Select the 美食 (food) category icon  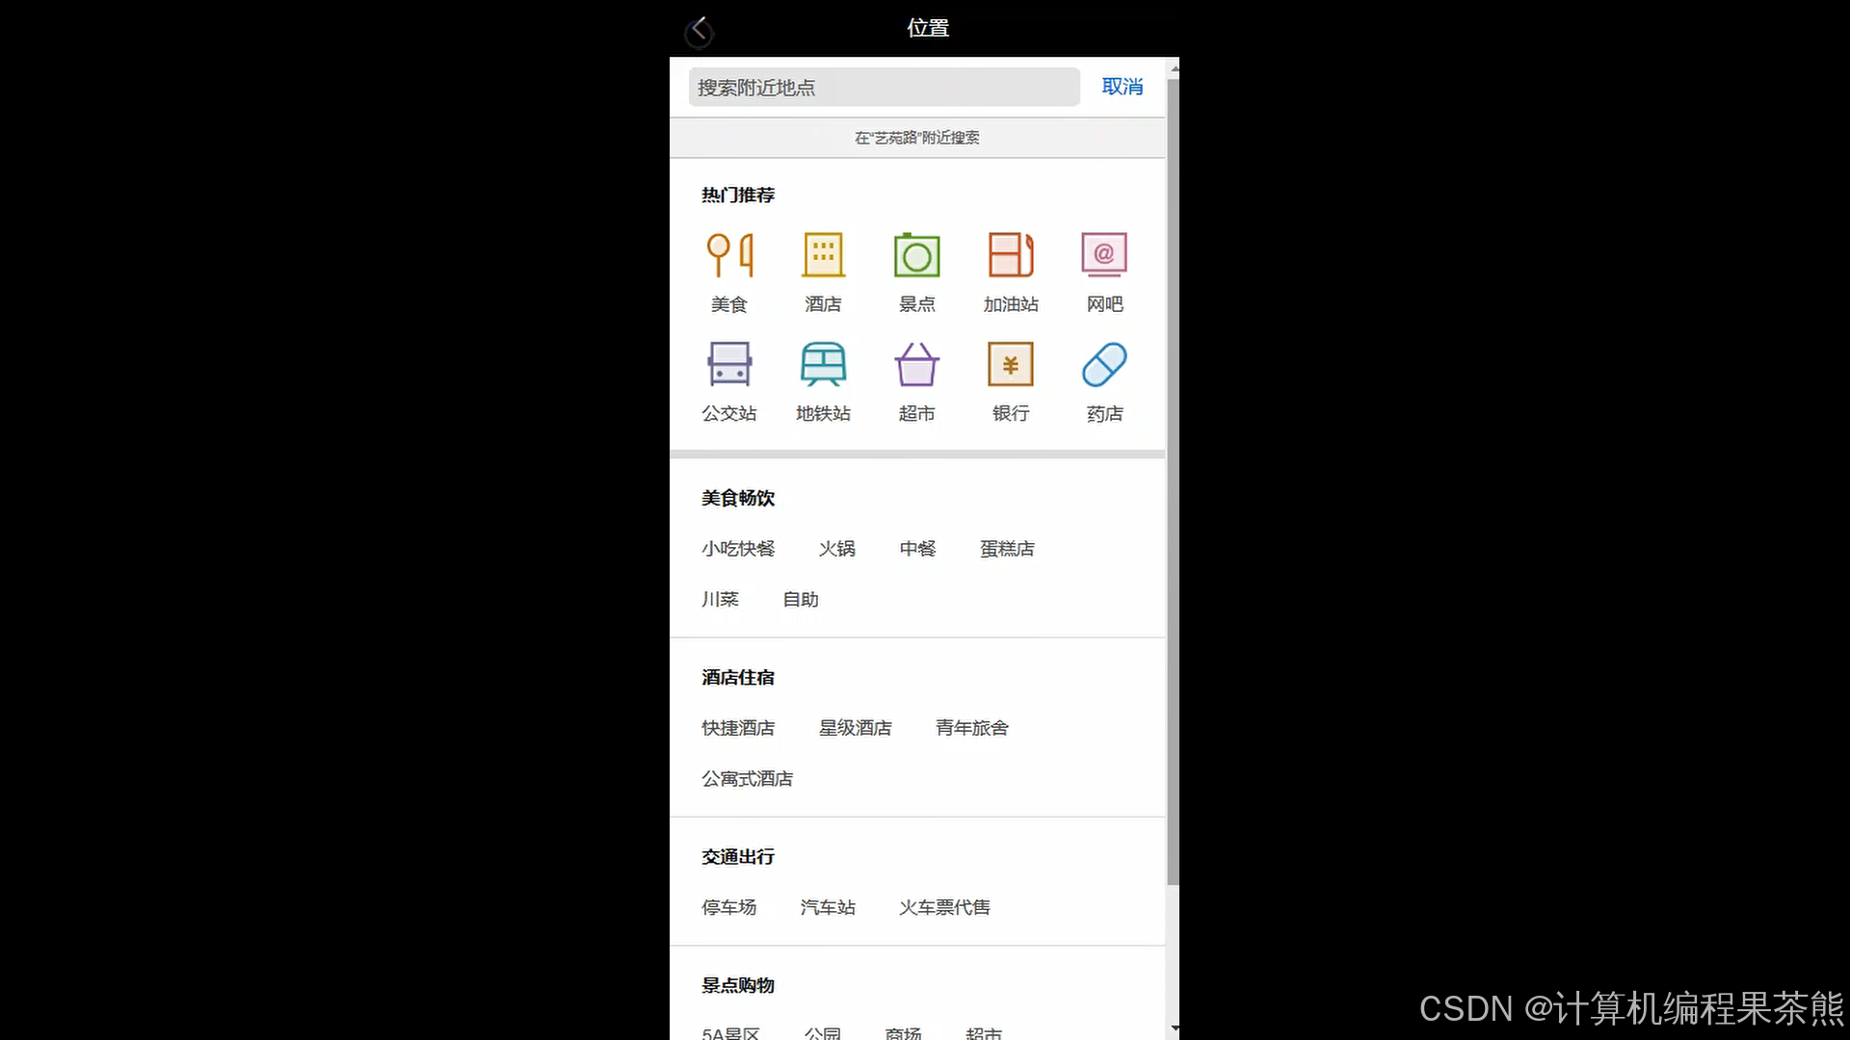pos(730,254)
